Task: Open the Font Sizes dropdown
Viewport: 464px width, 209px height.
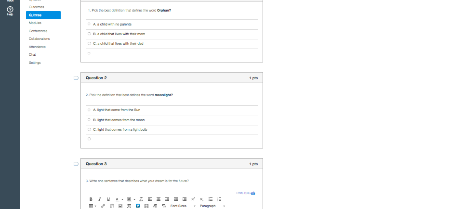Action: click(183, 206)
